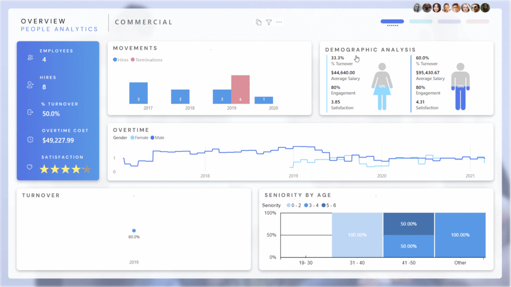Toggle the Female legend in Overtime chart
Screen dimensions: 511x287
tap(139, 138)
